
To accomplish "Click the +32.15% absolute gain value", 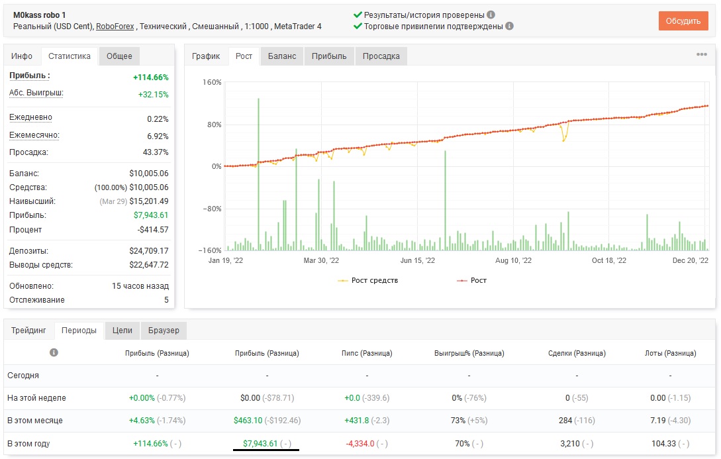I will click(x=153, y=94).
